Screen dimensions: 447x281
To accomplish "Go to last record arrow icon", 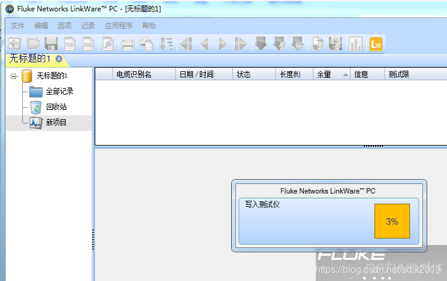I will (x=241, y=44).
